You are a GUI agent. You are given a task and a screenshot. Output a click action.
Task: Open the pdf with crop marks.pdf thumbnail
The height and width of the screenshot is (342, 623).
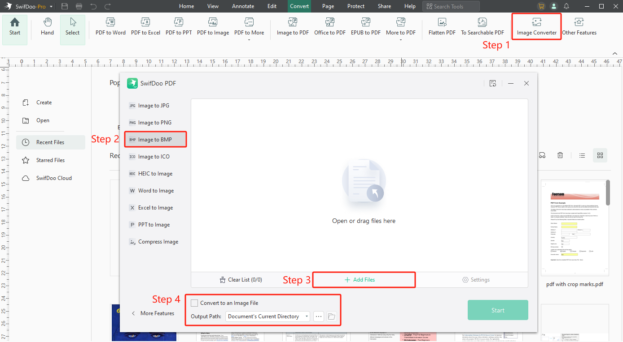click(574, 227)
